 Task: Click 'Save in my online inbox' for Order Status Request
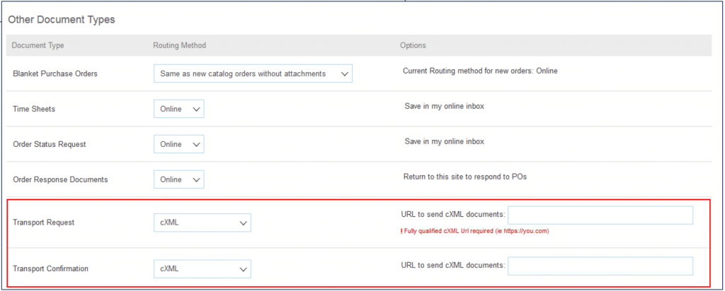pos(444,141)
